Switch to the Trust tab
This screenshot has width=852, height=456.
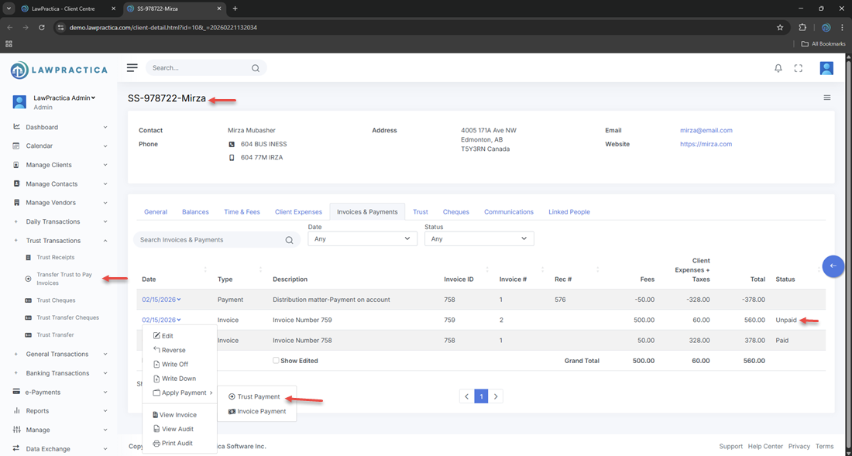420,212
